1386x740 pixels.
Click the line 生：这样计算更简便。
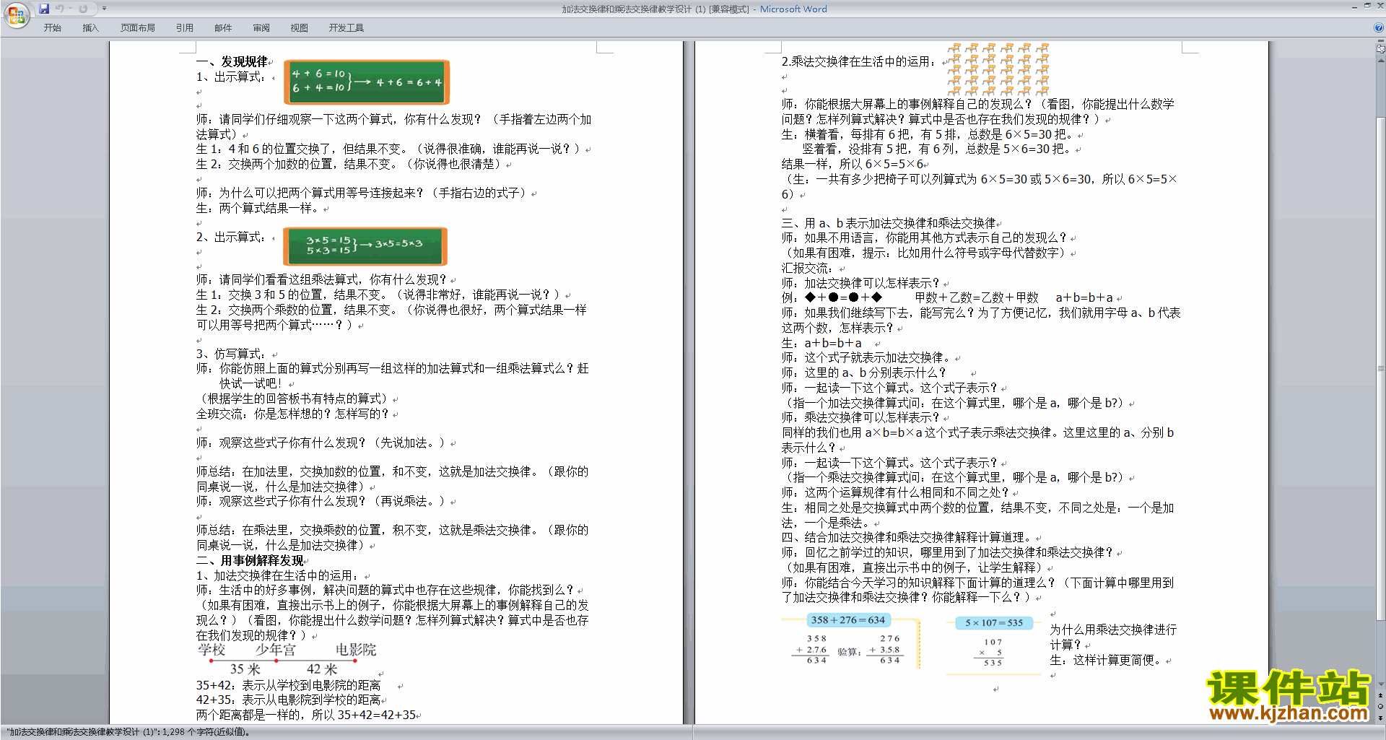click(x=1107, y=660)
